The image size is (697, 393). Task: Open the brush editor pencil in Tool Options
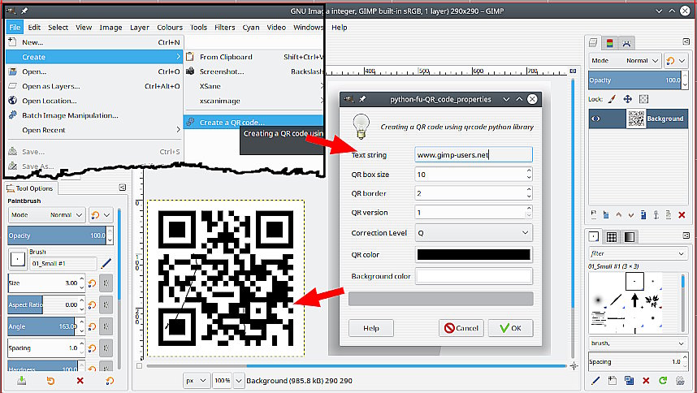[106, 263]
